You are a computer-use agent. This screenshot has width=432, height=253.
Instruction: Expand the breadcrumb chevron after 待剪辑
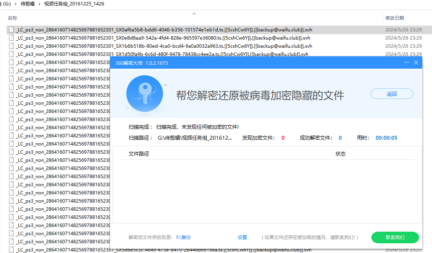point(39,4)
